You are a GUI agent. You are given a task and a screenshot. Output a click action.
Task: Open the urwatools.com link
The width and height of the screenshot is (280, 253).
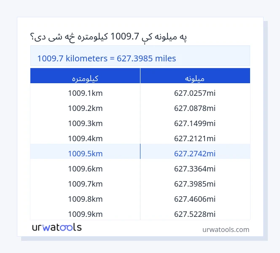226,229
